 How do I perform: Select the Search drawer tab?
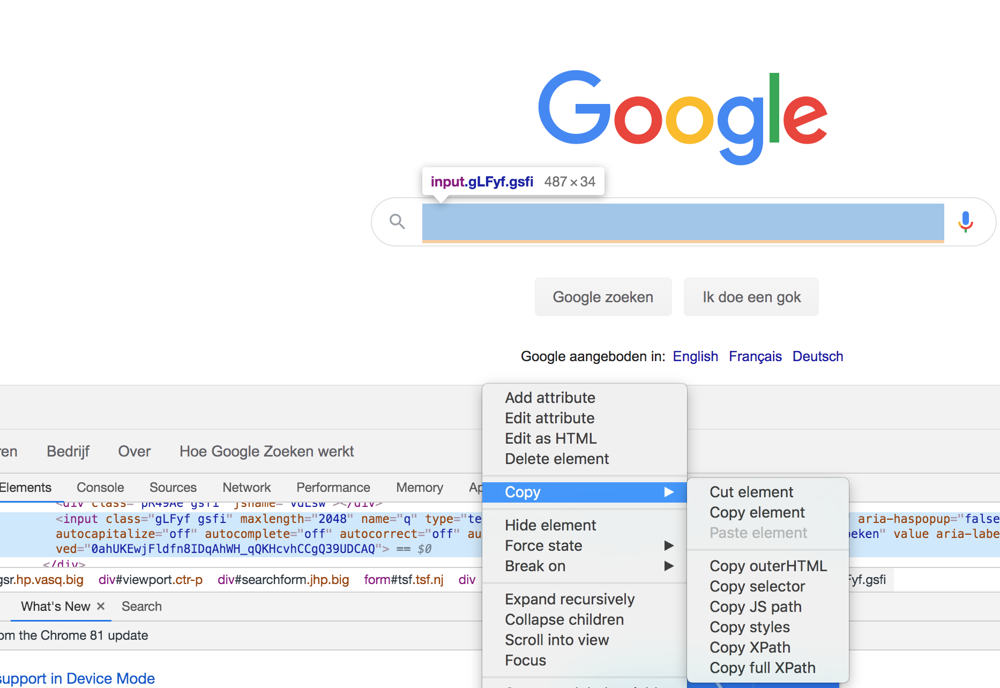(x=141, y=606)
